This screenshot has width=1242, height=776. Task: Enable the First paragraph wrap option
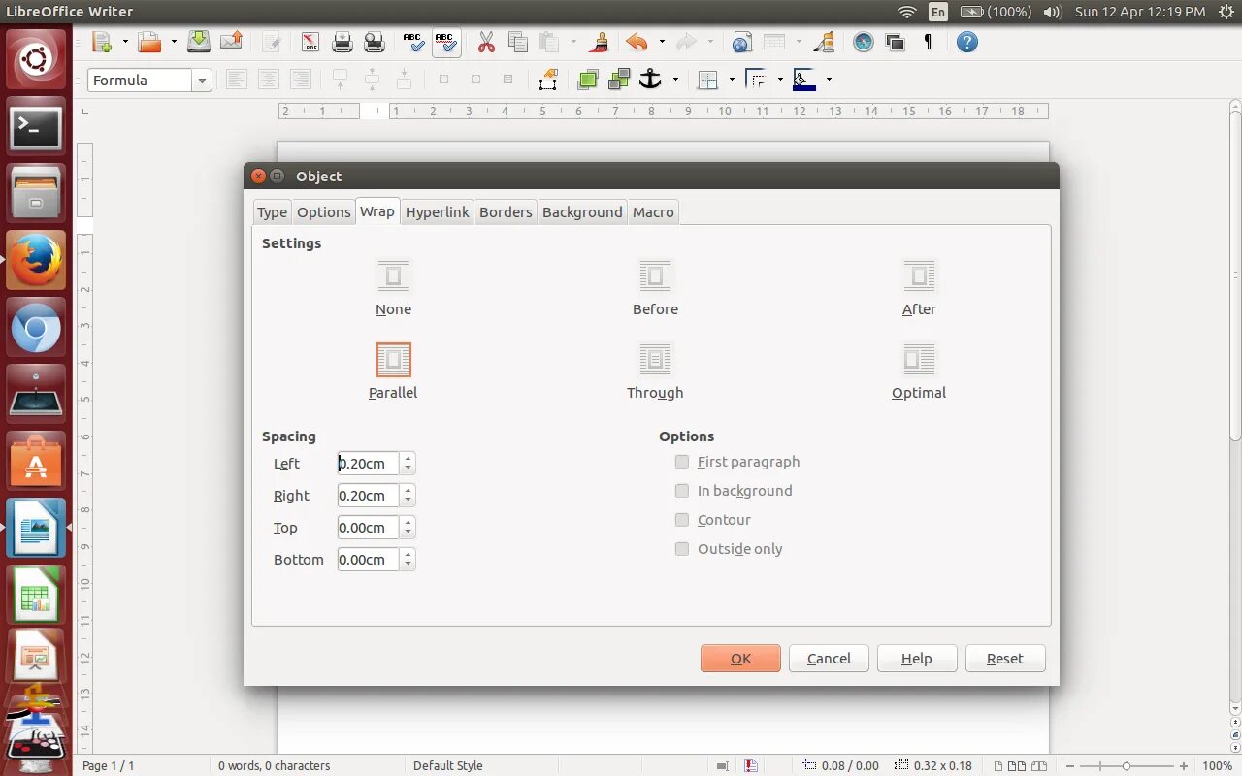pyautogui.click(x=682, y=462)
